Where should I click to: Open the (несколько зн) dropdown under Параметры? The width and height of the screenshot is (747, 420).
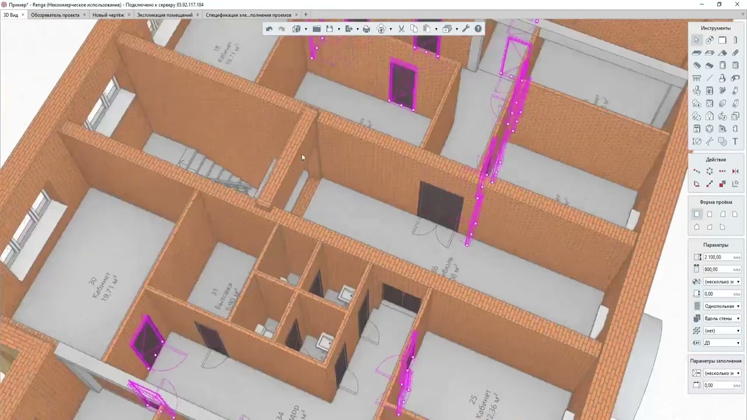pyautogui.click(x=722, y=281)
